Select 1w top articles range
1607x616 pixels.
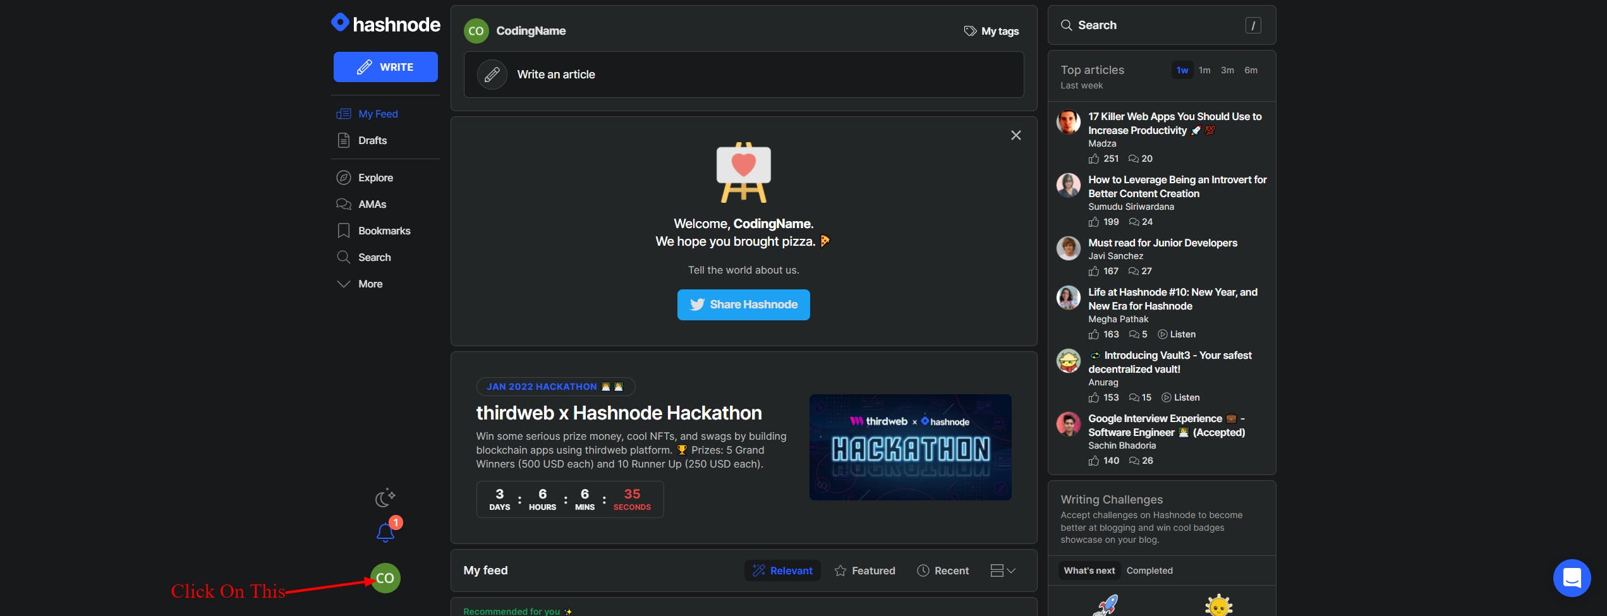1182,70
